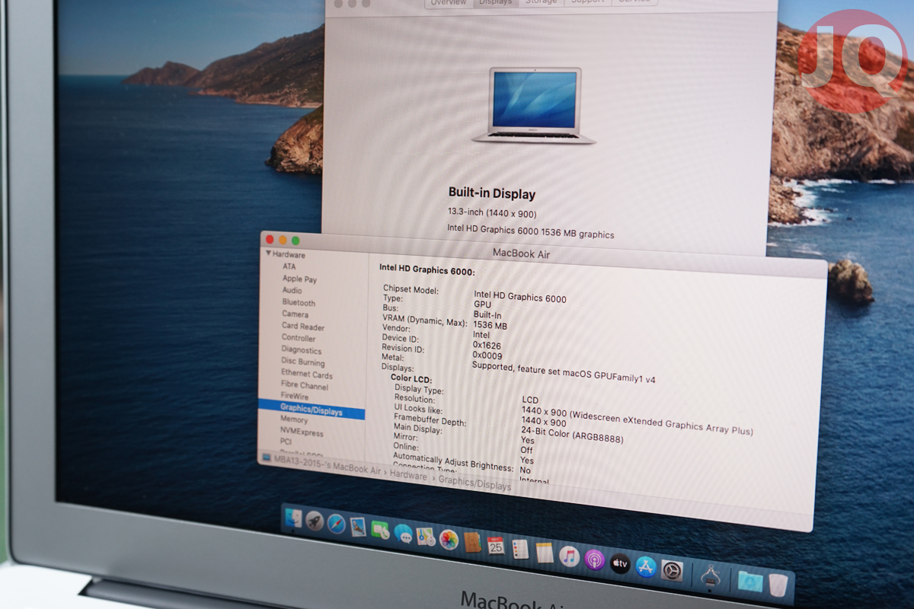Select highlighted Graphics/Displays sidebar row
The width and height of the screenshot is (914, 609).
312,411
